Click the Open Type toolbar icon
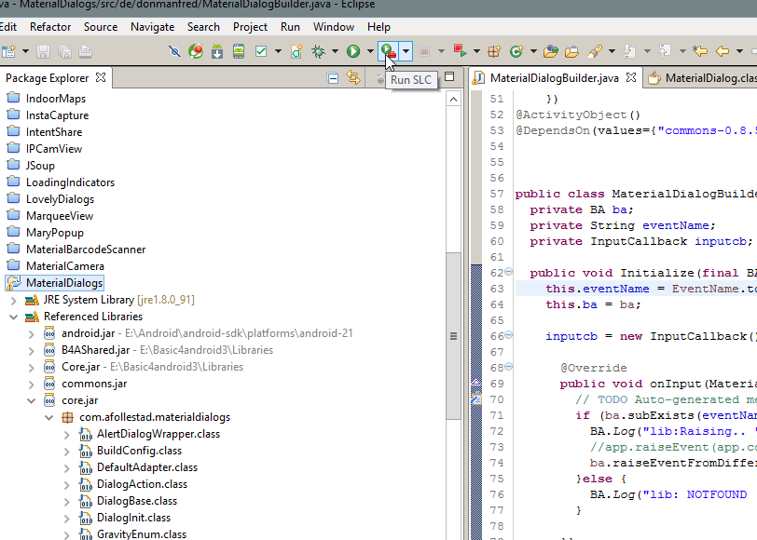Viewport: 757px width, 540px height. pyautogui.click(x=550, y=51)
